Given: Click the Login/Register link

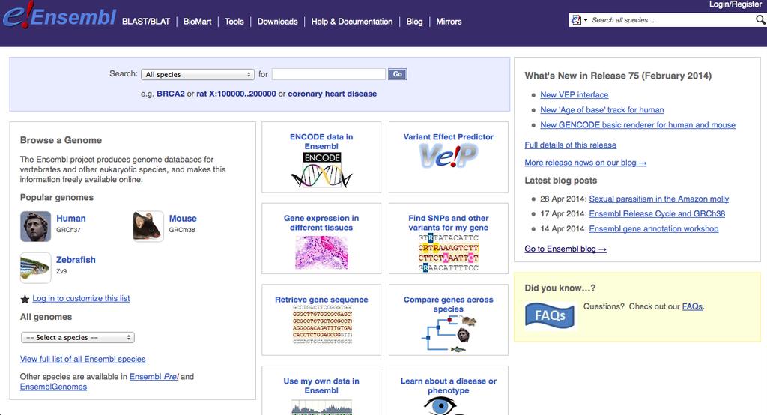Looking at the screenshot, I should [x=736, y=4].
